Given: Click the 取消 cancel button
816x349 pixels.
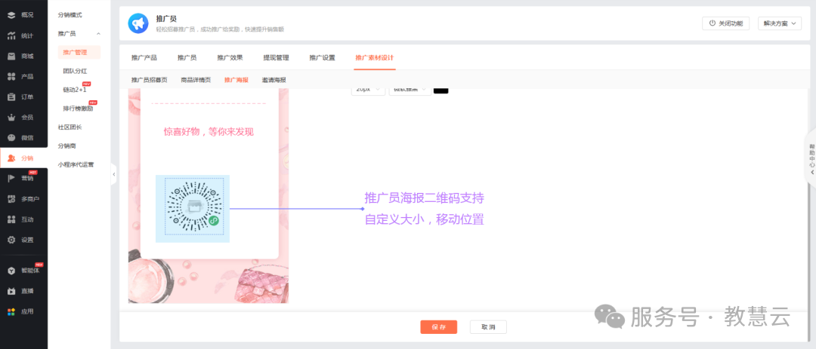Looking at the screenshot, I should (x=488, y=327).
